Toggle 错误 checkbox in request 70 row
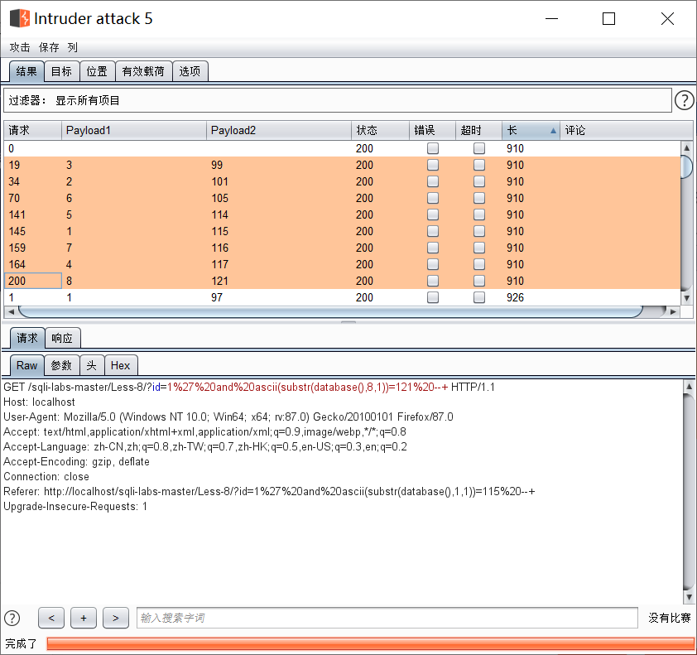The width and height of the screenshot is (697, 655). pos(432,198)
